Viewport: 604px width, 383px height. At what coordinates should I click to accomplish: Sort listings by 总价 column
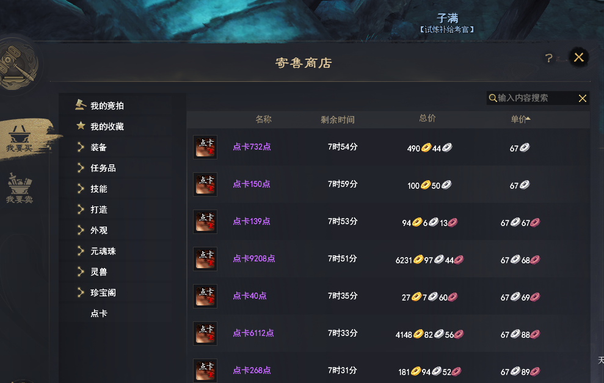point(427,119)
